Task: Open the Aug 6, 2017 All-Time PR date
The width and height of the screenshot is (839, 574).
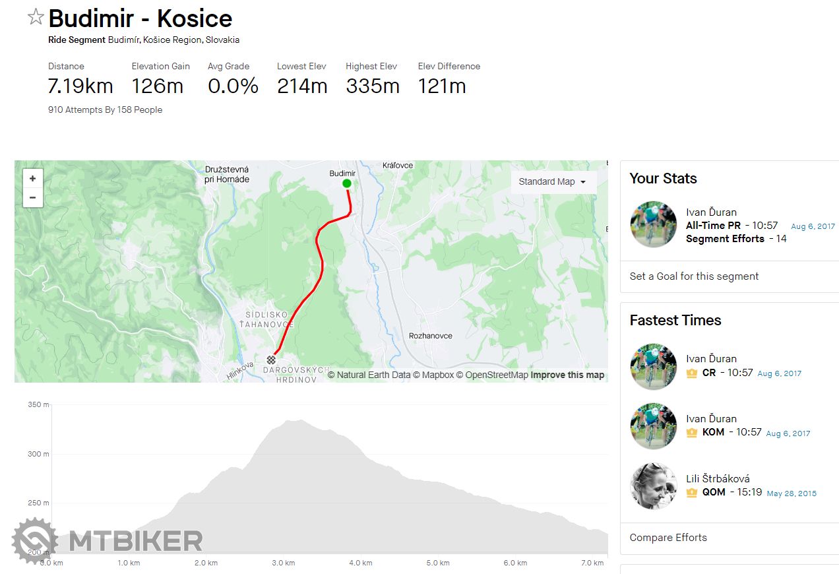Action: (x=813, y=226)
